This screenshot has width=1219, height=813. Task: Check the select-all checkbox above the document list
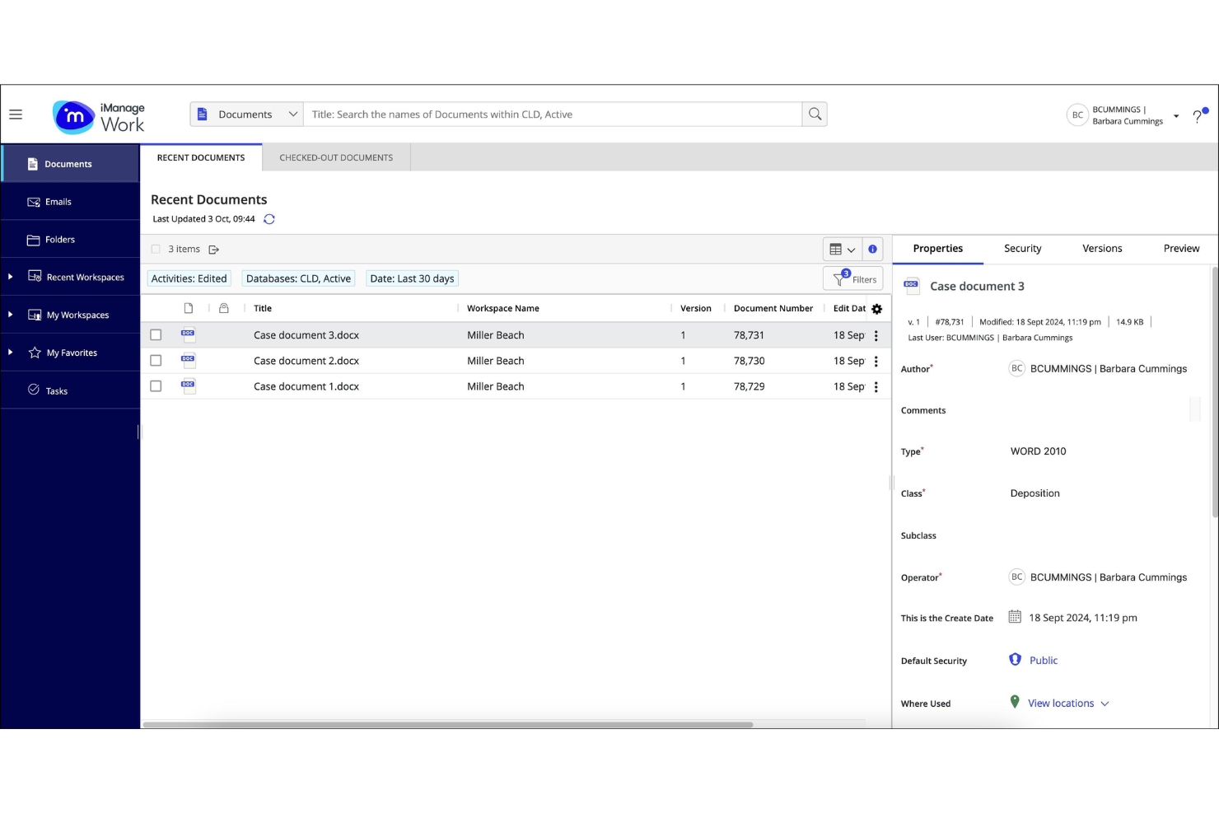click(156, 249)
